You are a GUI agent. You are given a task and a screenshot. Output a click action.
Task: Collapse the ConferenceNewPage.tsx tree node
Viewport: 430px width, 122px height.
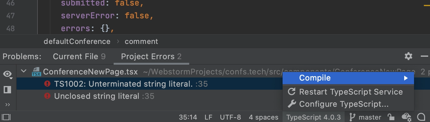tap(23, 72)
